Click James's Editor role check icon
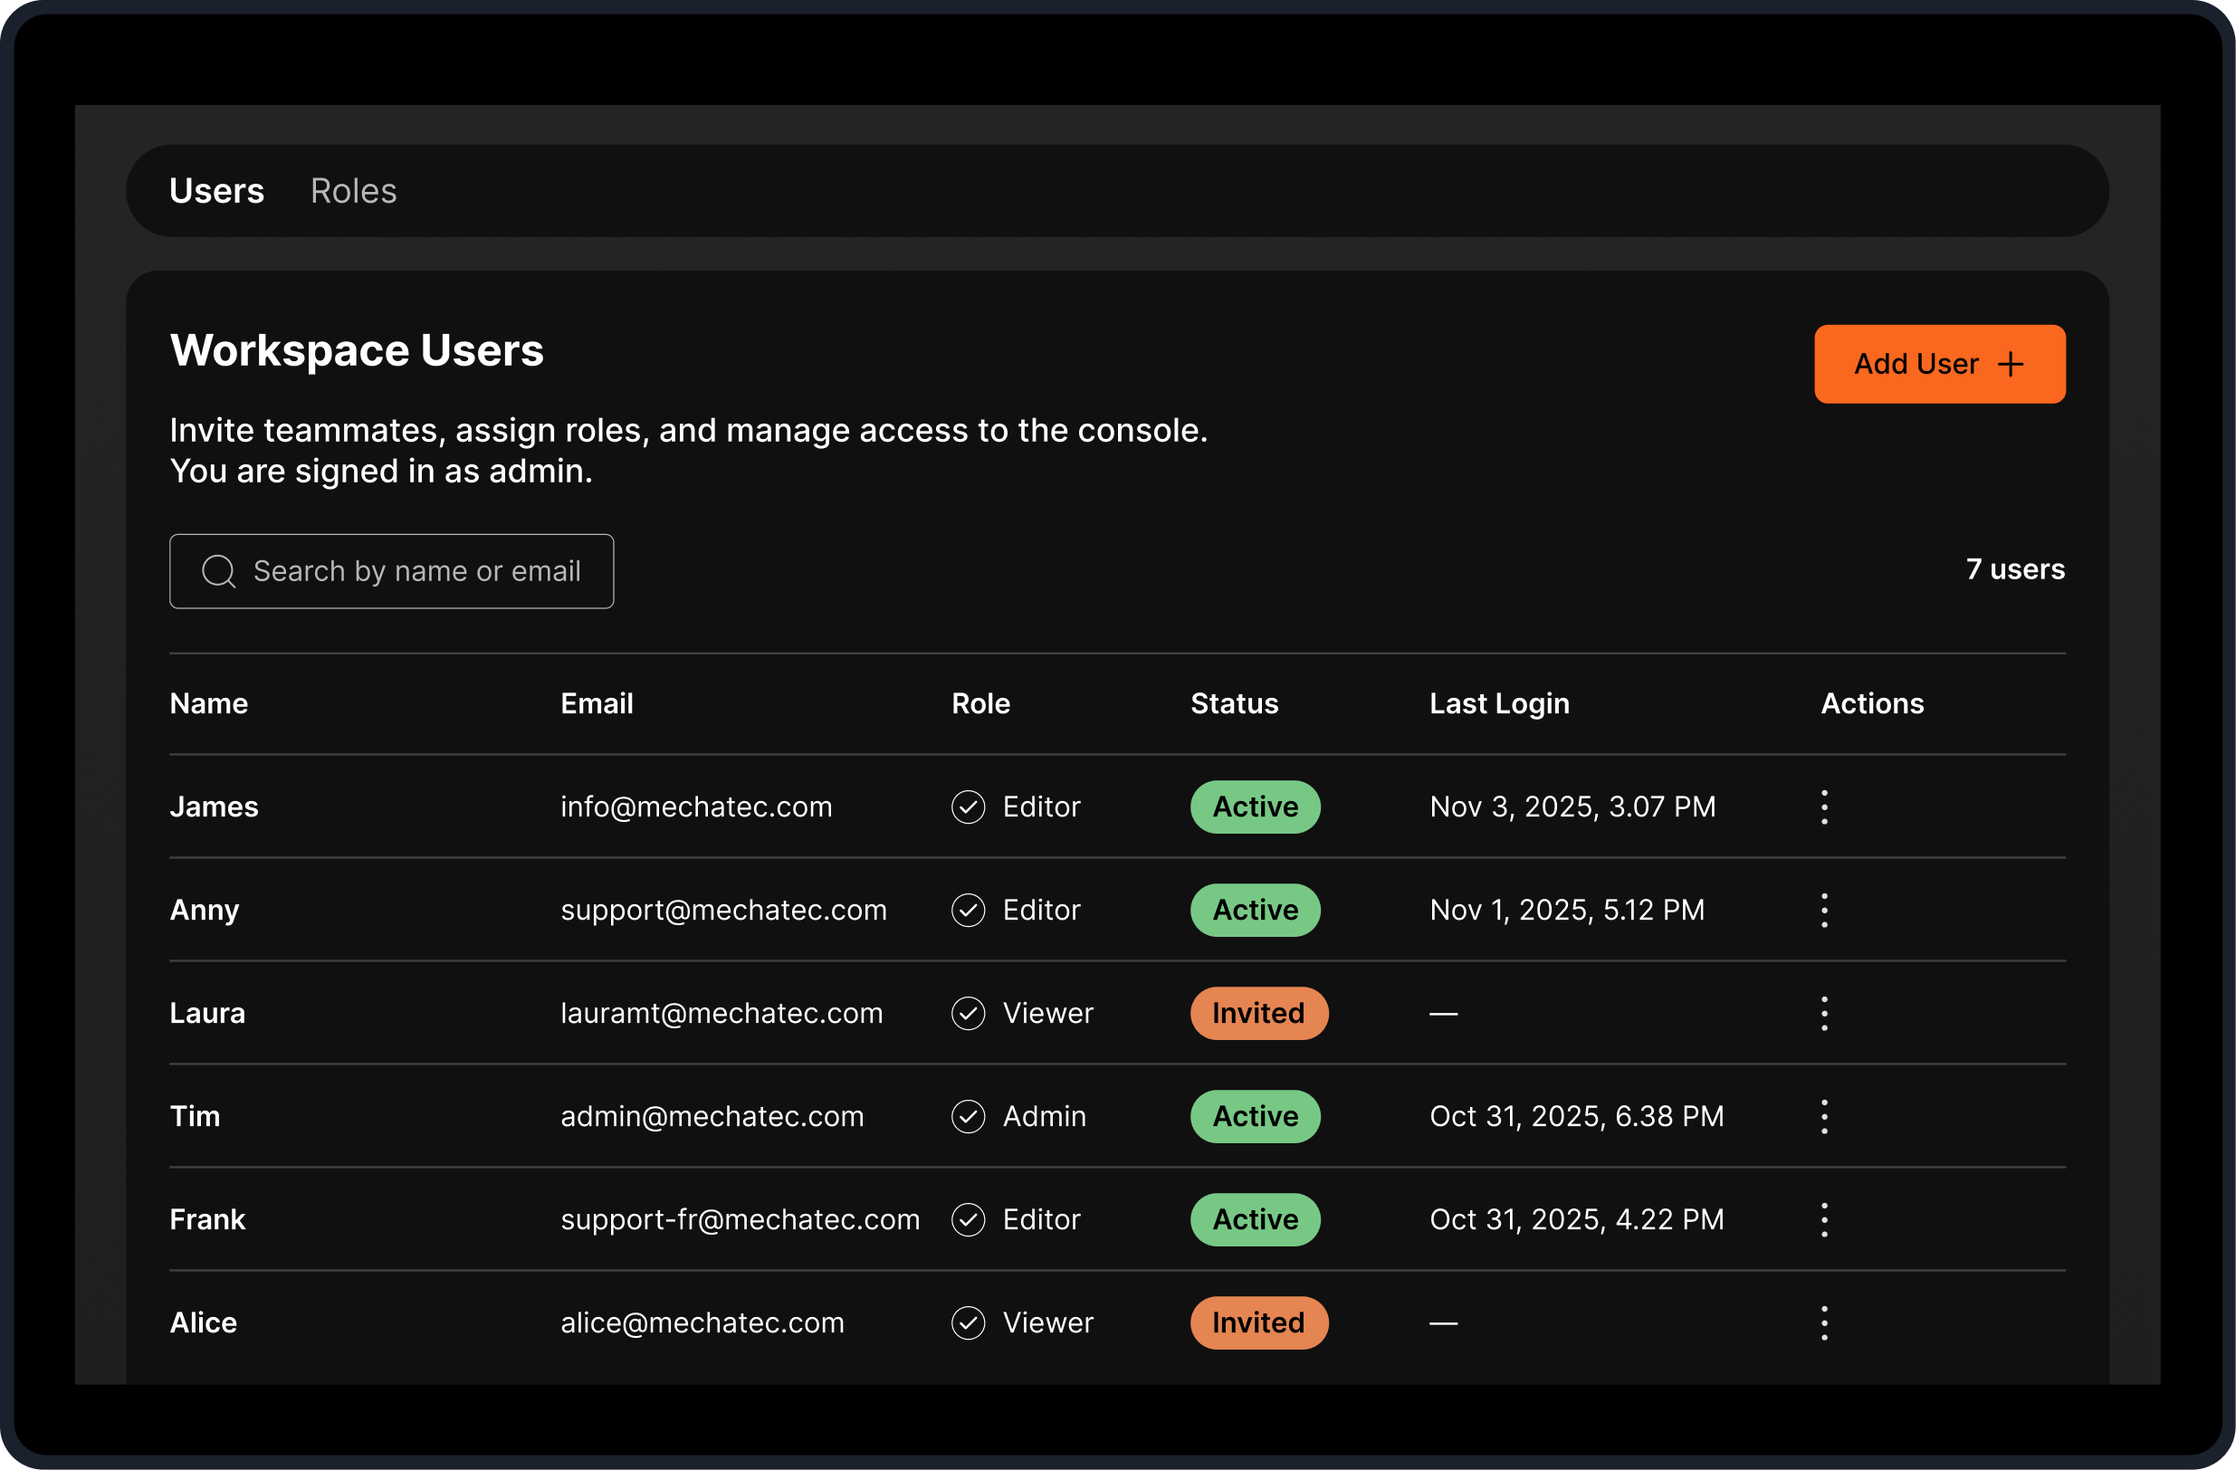 click(968, 807)
